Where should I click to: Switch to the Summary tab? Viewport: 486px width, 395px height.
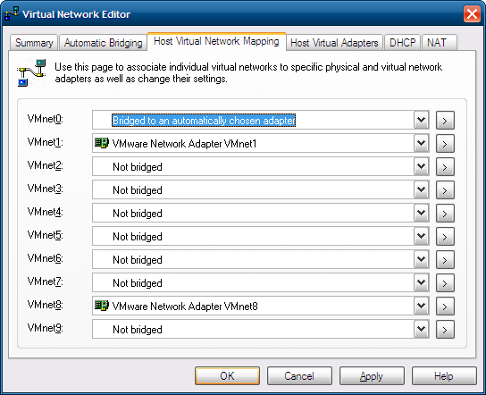tap(34, 43)
